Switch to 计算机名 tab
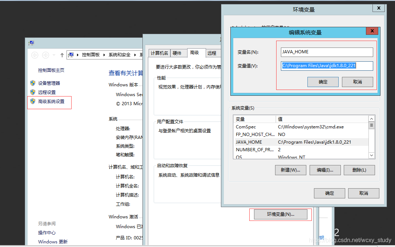The width and height of the screenshot is (395, 247). 160,53
